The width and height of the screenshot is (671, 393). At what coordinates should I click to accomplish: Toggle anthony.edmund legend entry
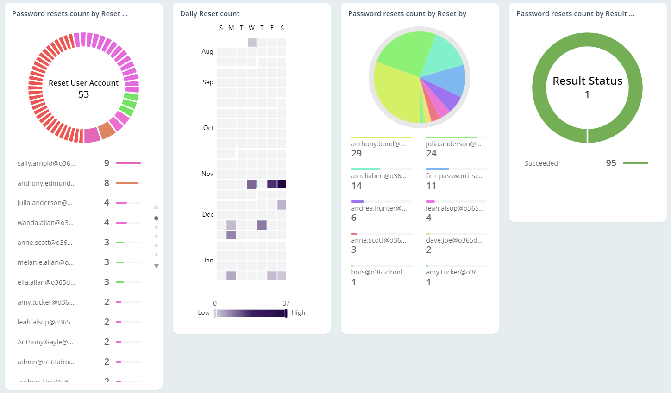click(x=46, y=183)
